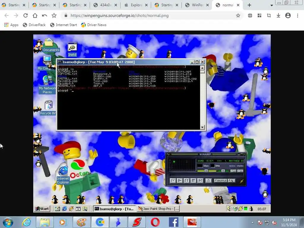Close the Explore tab
The height and width of the screenshot is (228, 304).
click(146, 5)
